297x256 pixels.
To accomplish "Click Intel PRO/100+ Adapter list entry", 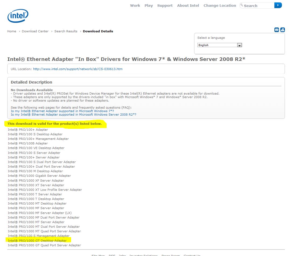I will pyautogui.click(x=28, y=130).
